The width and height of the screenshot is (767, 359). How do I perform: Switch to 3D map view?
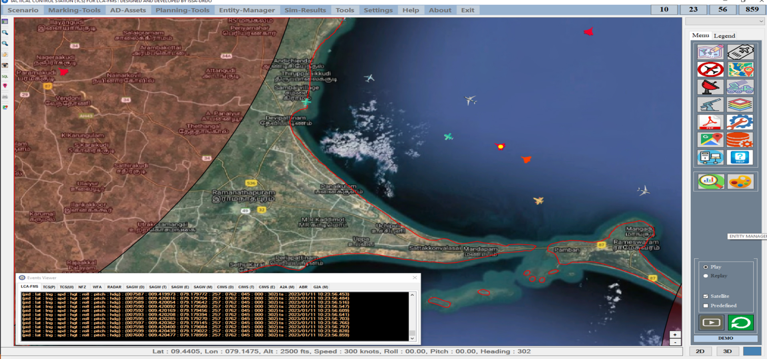(x=727, y=351)
